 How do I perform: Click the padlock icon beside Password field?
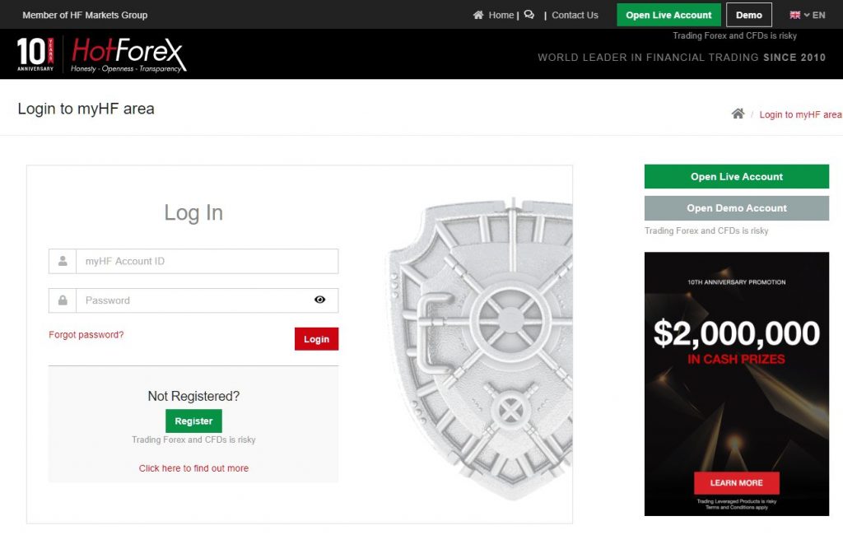63,300
